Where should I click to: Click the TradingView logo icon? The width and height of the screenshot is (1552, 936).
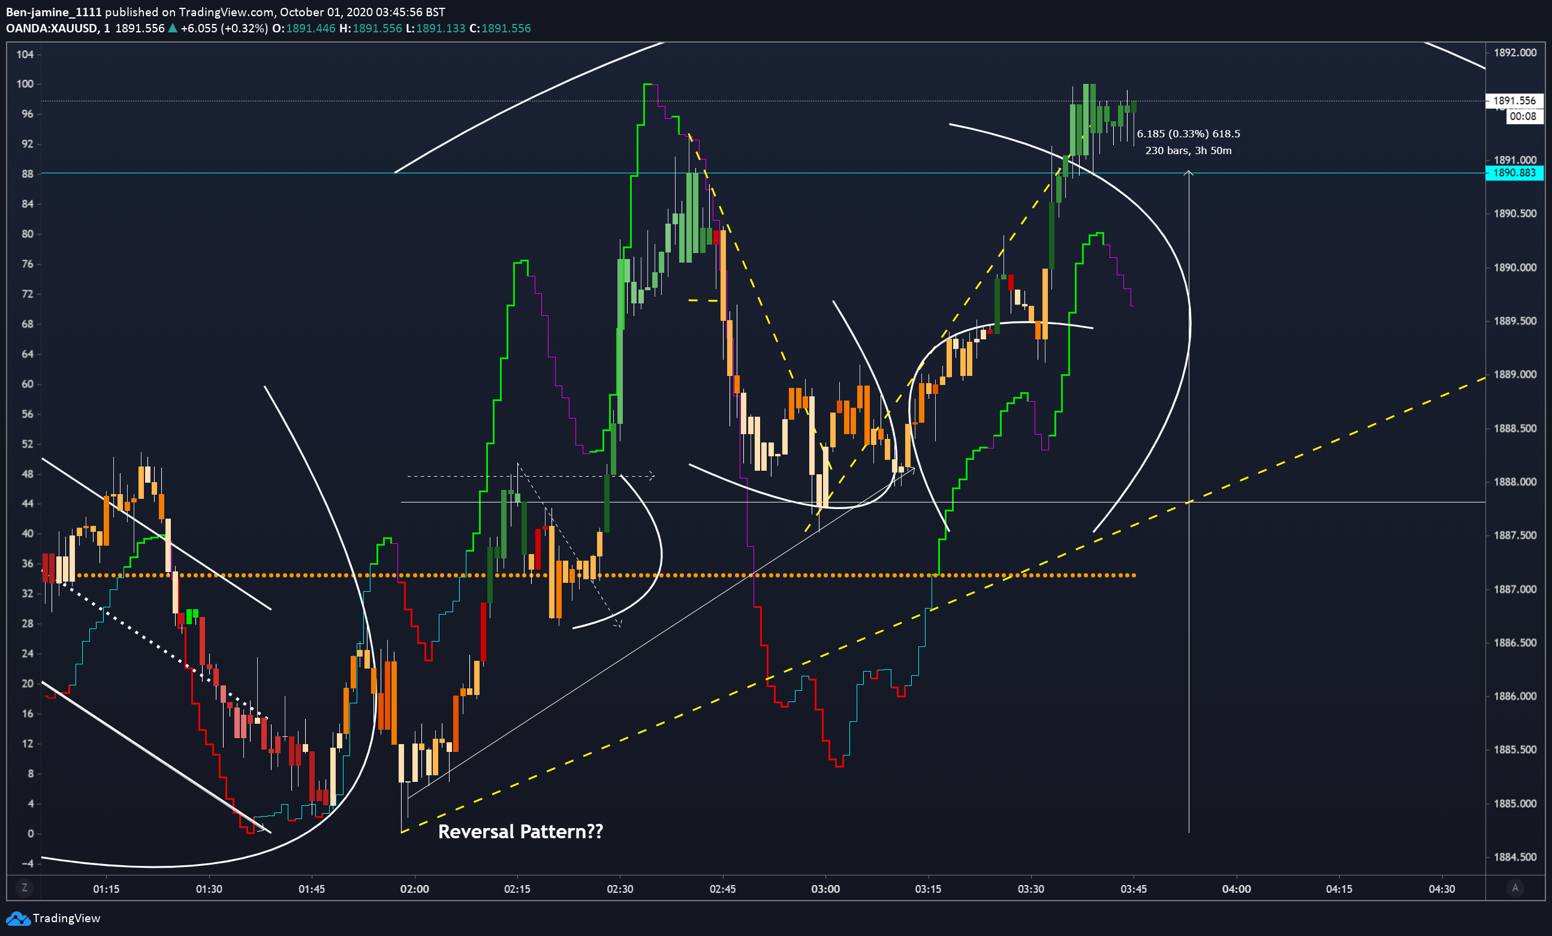pos(17,919)
